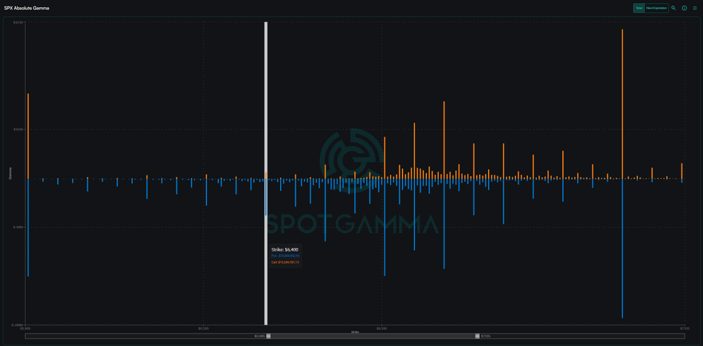Grab the left strike range slider handle
Screen dimensions: 703x346
[269, 336]
